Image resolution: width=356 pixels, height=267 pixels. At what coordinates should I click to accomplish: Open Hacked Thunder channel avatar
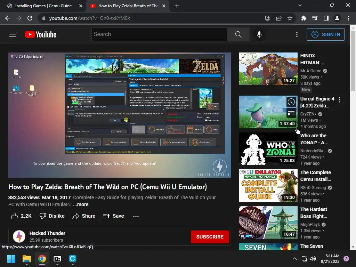pyautogui.click(x=19, y=236)
